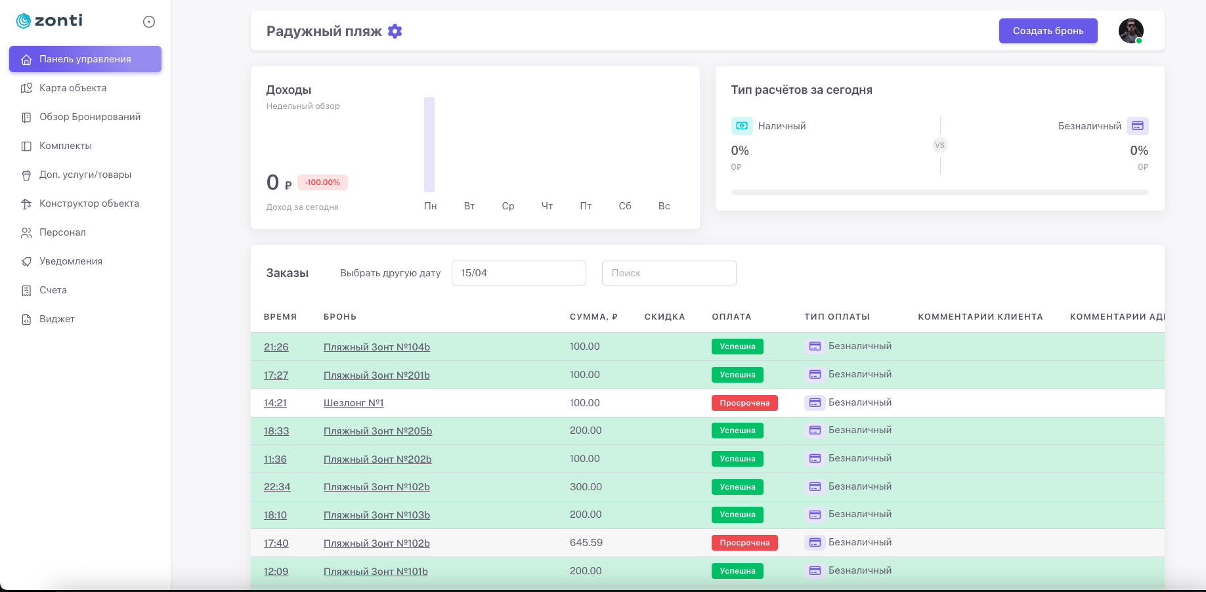Click the Безналичный card icon in summary
Viewport: 1206px width, 592px height.
[1138, 126]
